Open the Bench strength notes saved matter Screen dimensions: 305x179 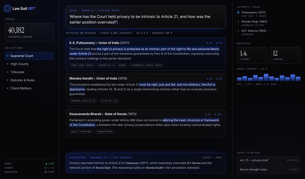coord(269,169)
